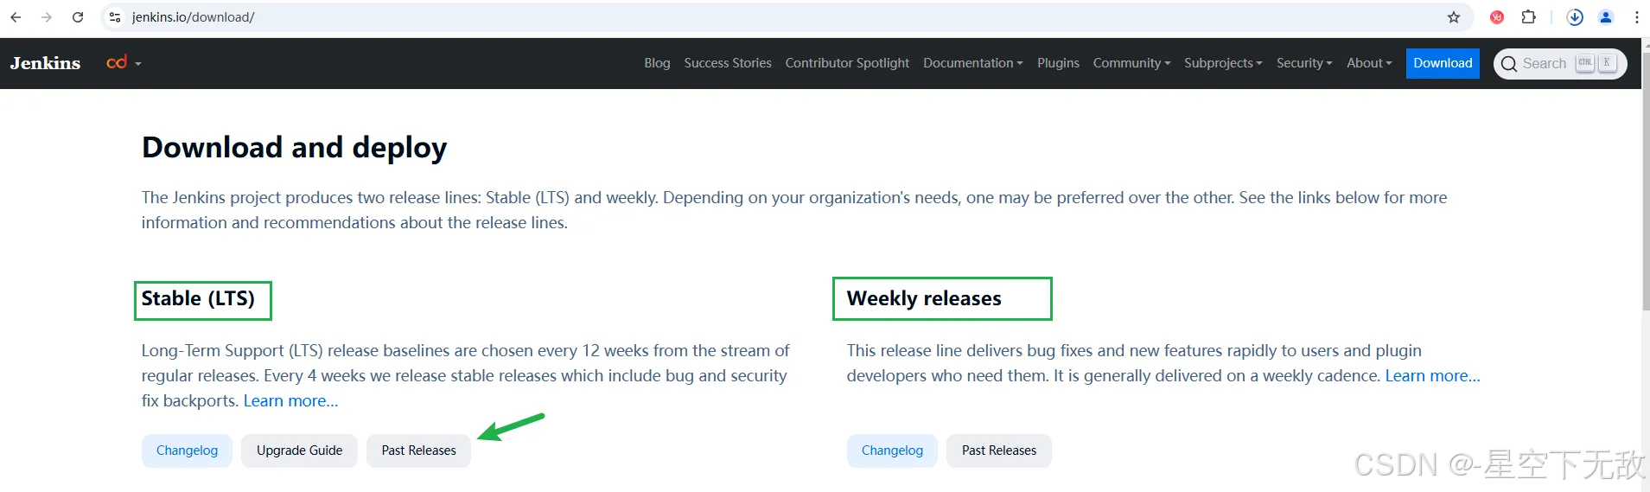Open the Chrome three-dot menu

1637,17
